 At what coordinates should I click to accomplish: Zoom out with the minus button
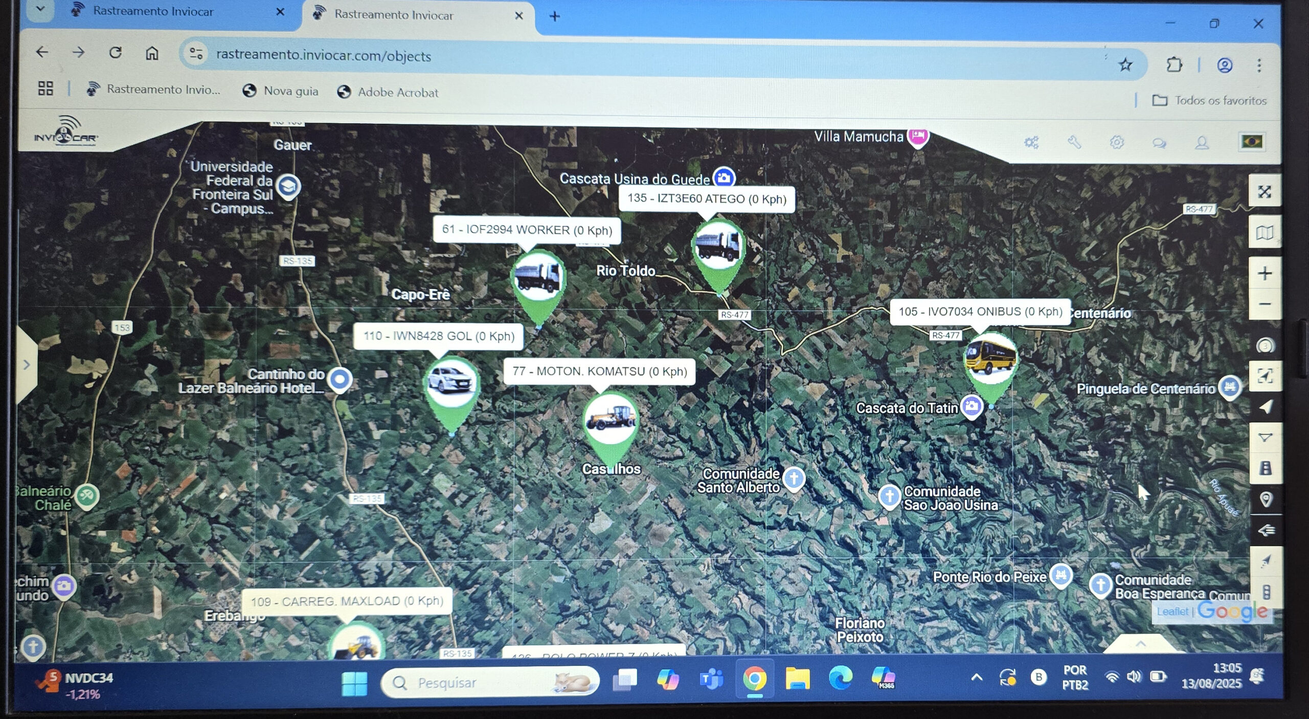point(1265,304)
